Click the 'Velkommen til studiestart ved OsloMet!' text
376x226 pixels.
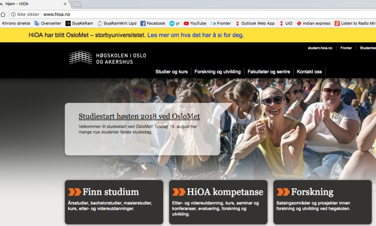click(138, 129)
